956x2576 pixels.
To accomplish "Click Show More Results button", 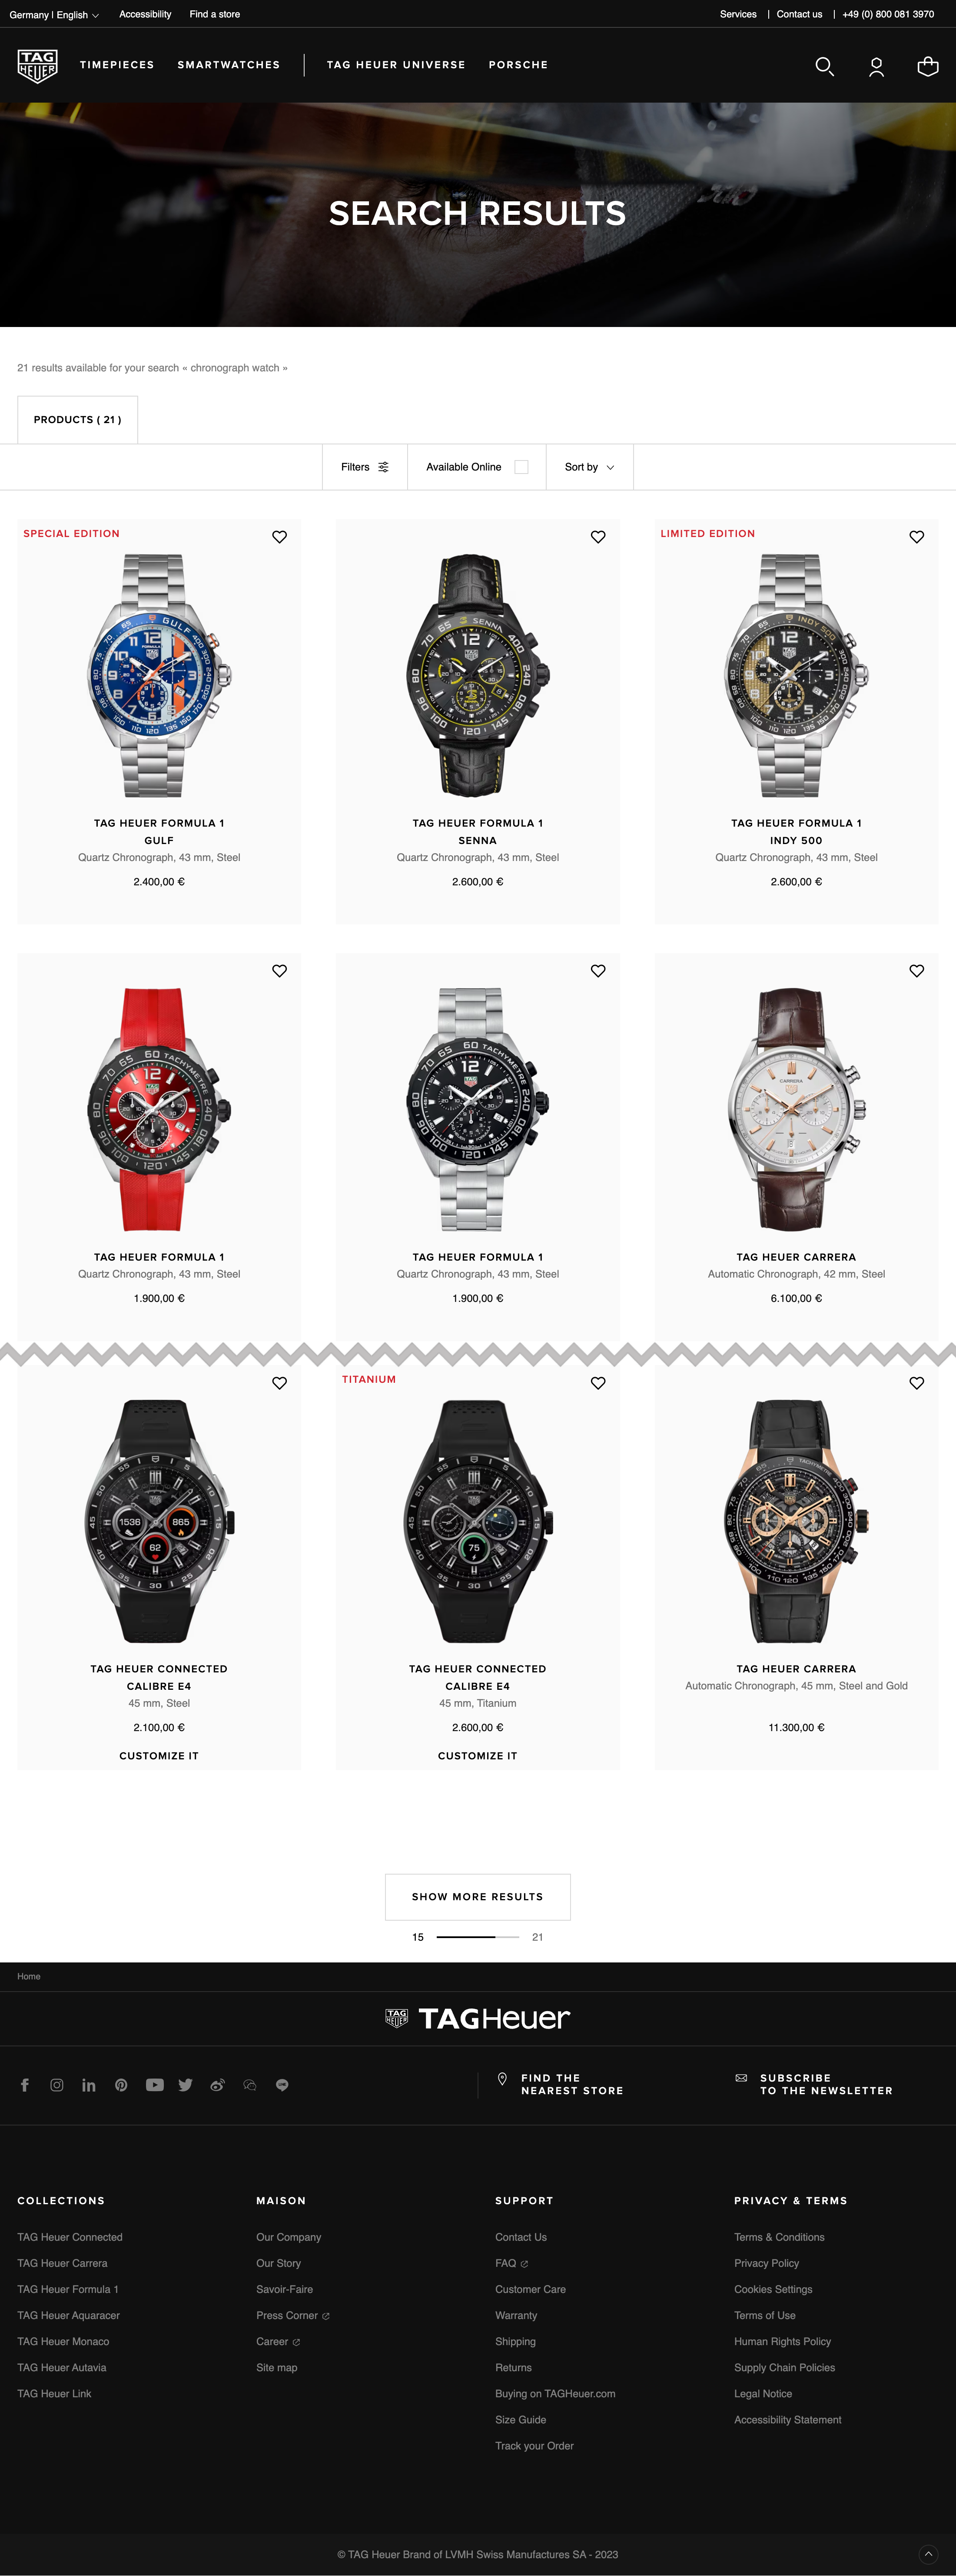I will 478,1897.
